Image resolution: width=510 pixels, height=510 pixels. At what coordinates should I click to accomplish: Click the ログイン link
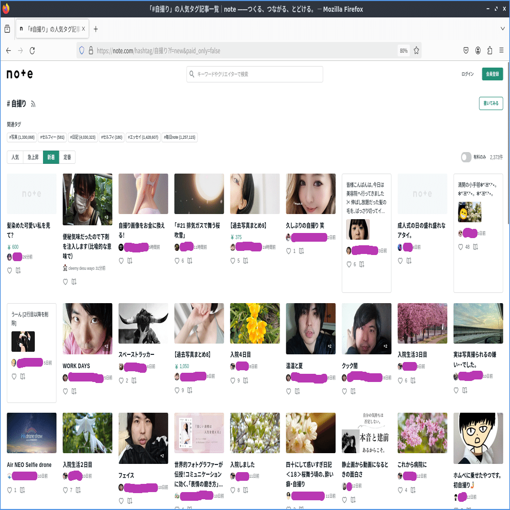(468, 74)
